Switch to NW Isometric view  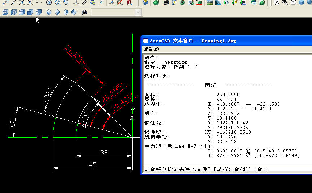click(x=74, y=12)
